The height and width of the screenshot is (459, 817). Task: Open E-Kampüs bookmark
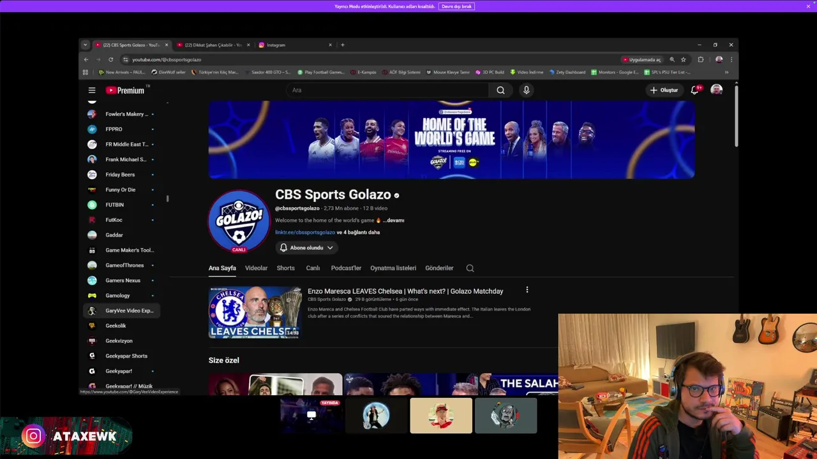click(364, 72)
